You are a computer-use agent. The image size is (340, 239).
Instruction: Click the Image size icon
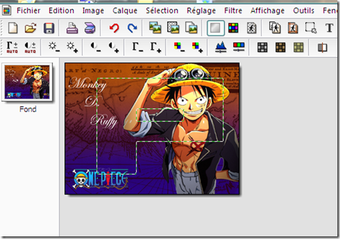pyautogui.click(x=155, y=28)
